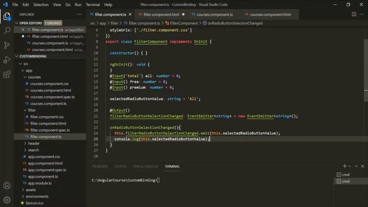Focus the terminal command prompt
Image resolution: width=368 pixels, height=207 pixels.
(159, 180)
